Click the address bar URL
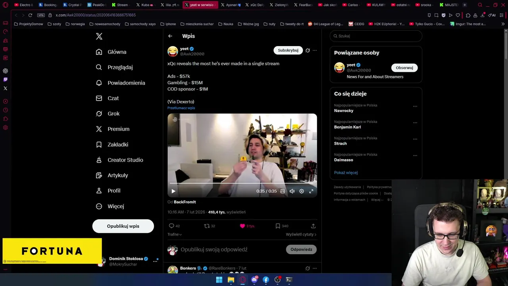 96,15
